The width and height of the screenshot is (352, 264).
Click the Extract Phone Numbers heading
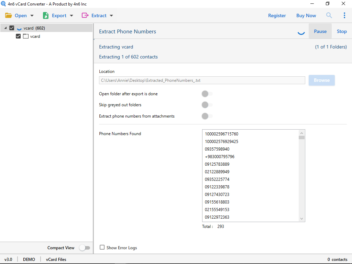click(x=128, y=31)
